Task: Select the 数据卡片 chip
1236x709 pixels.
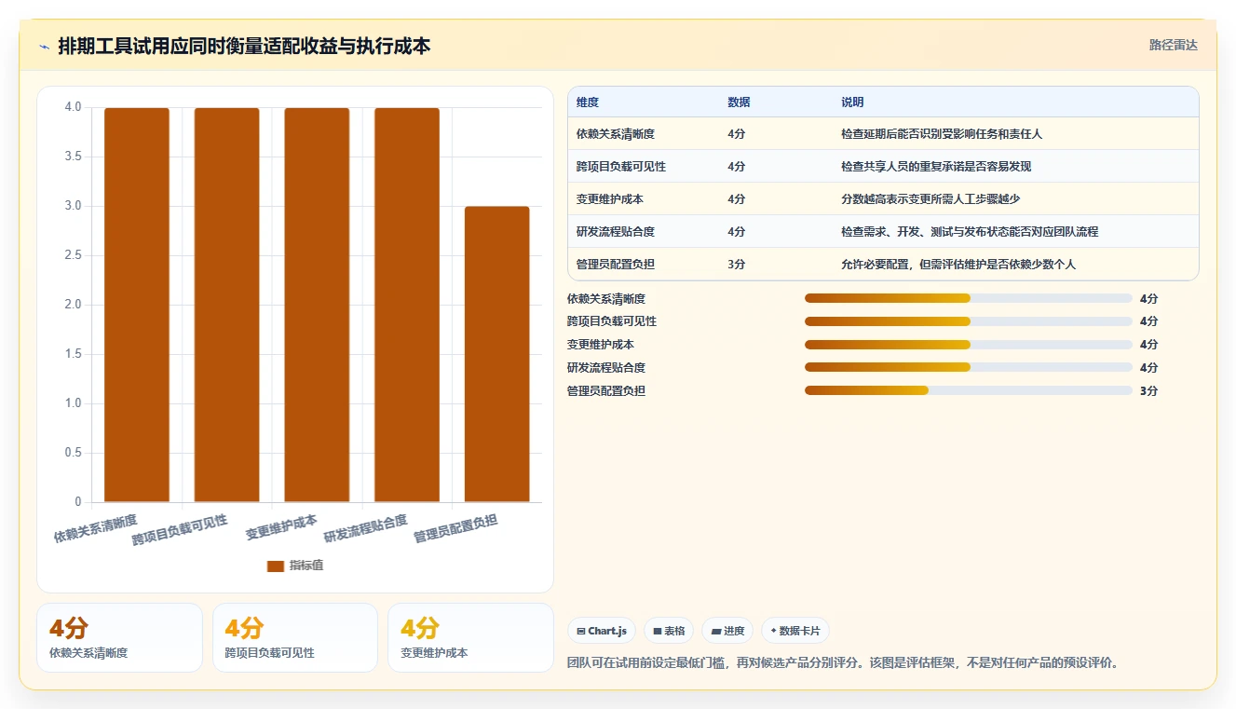Action: 795,631
